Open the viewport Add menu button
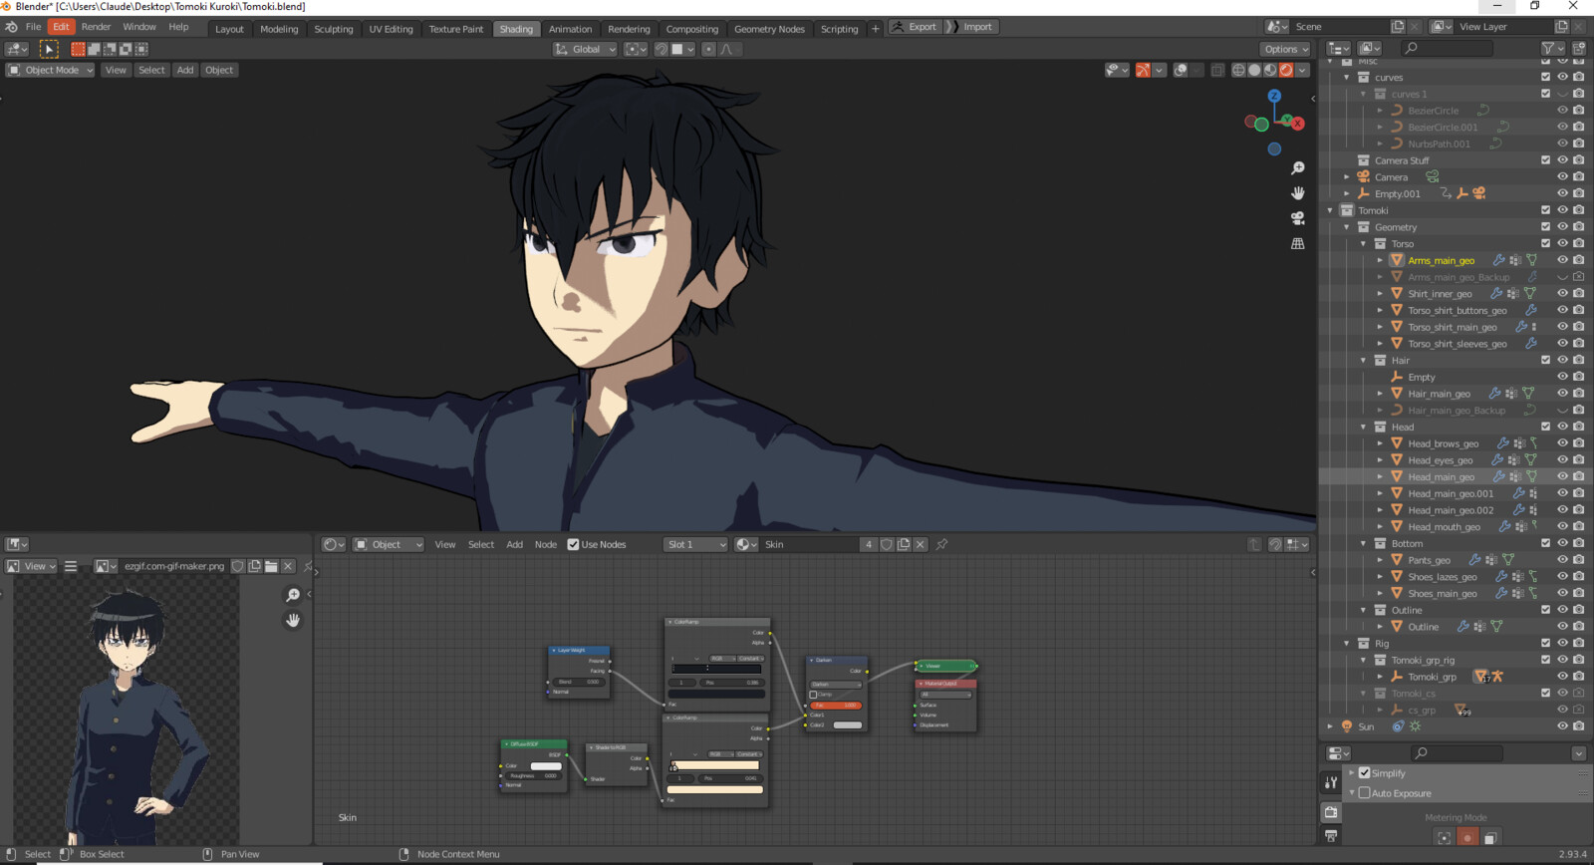Screen dimensions: 1594x865 (x=185, y=70)
